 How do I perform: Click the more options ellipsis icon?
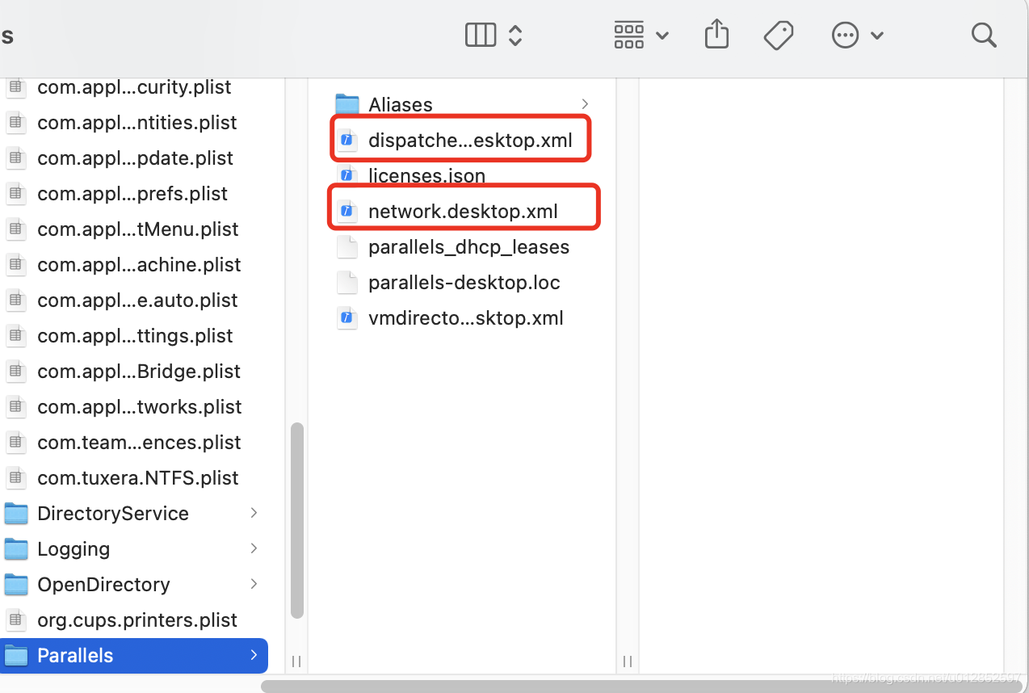coord(845,35)
